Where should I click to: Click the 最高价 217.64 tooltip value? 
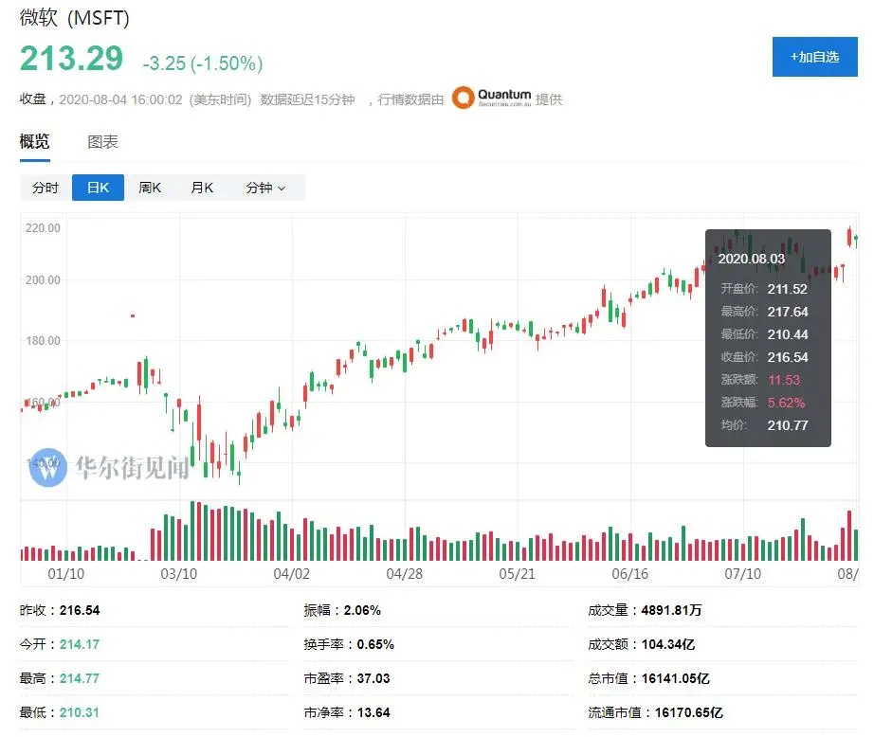[x=787, y=312]
